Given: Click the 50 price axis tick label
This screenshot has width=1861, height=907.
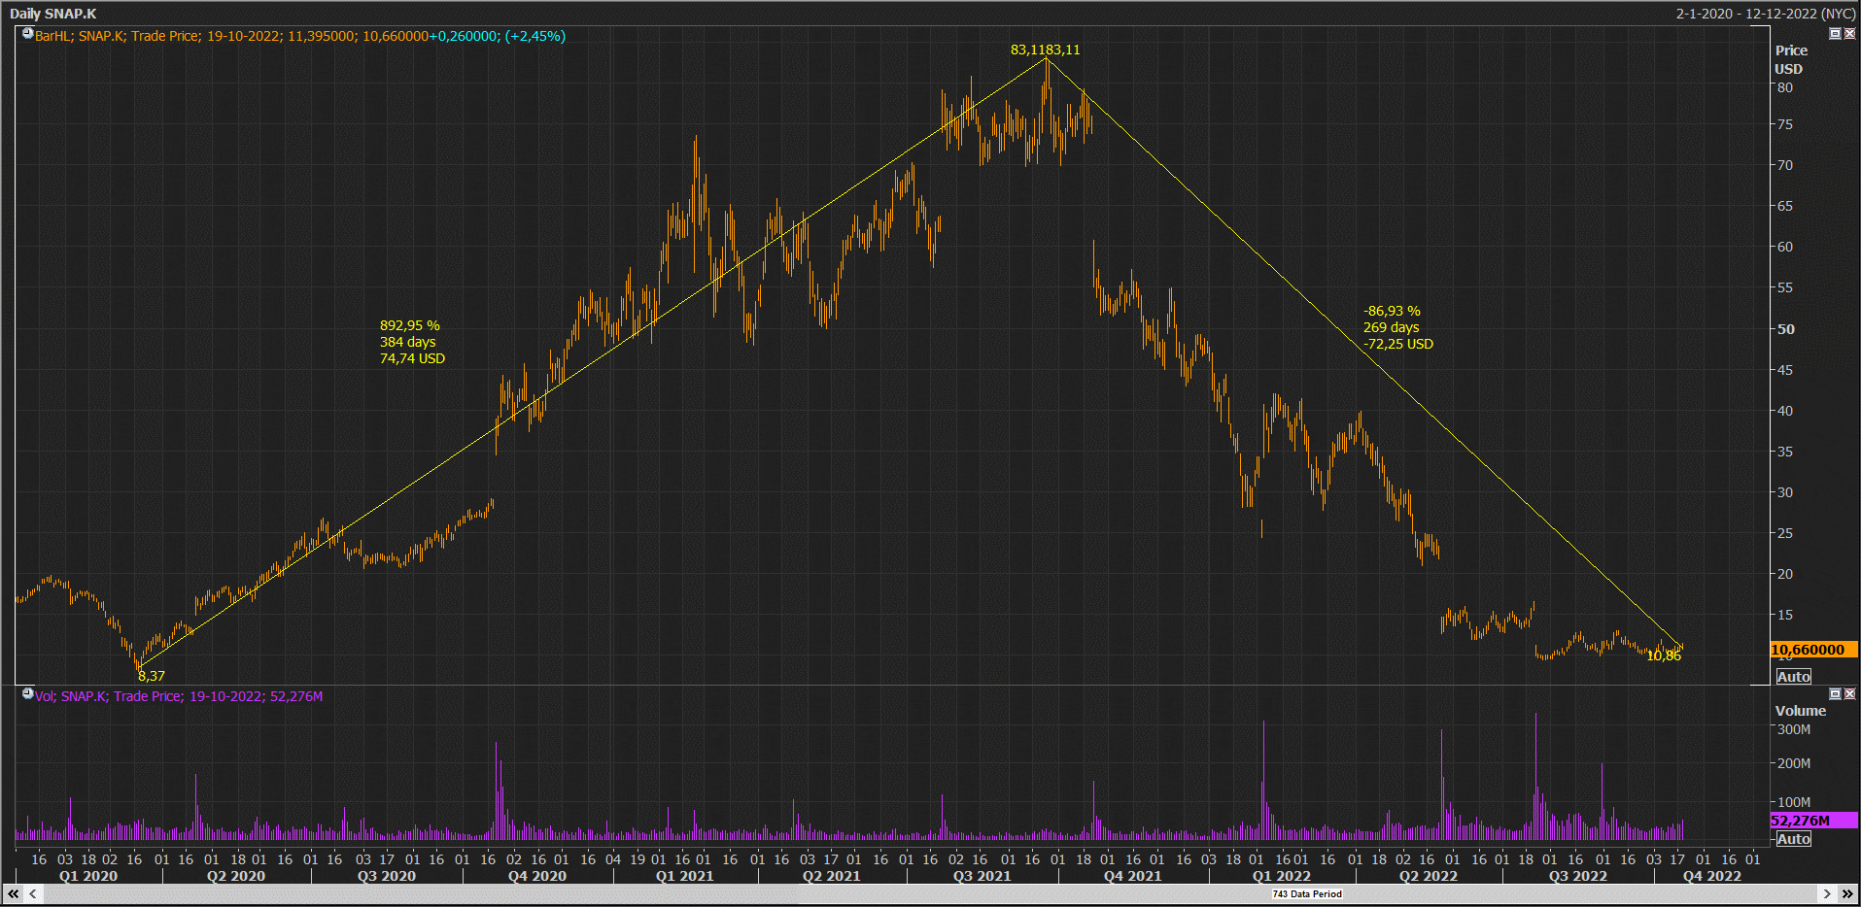Looking at the screenshot, I should pyautogui.click(x=1785, y=329).
